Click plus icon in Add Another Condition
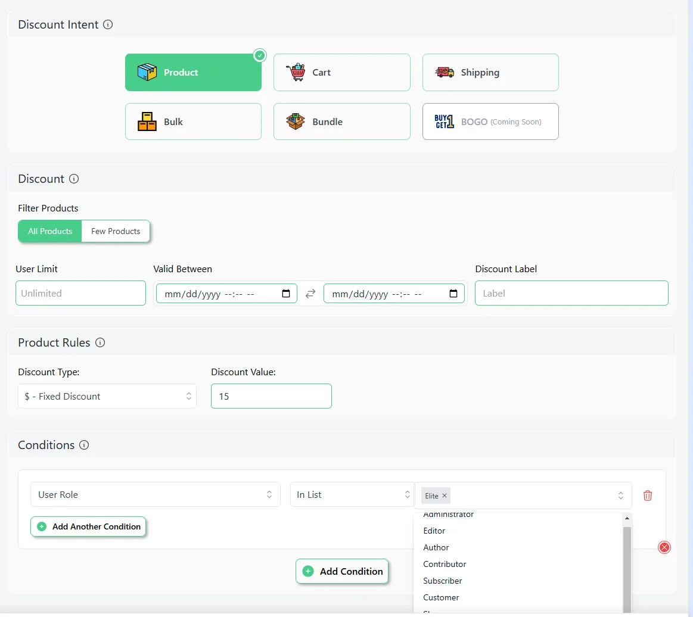This screenshot has height=617, width=693. pos(42,526)
